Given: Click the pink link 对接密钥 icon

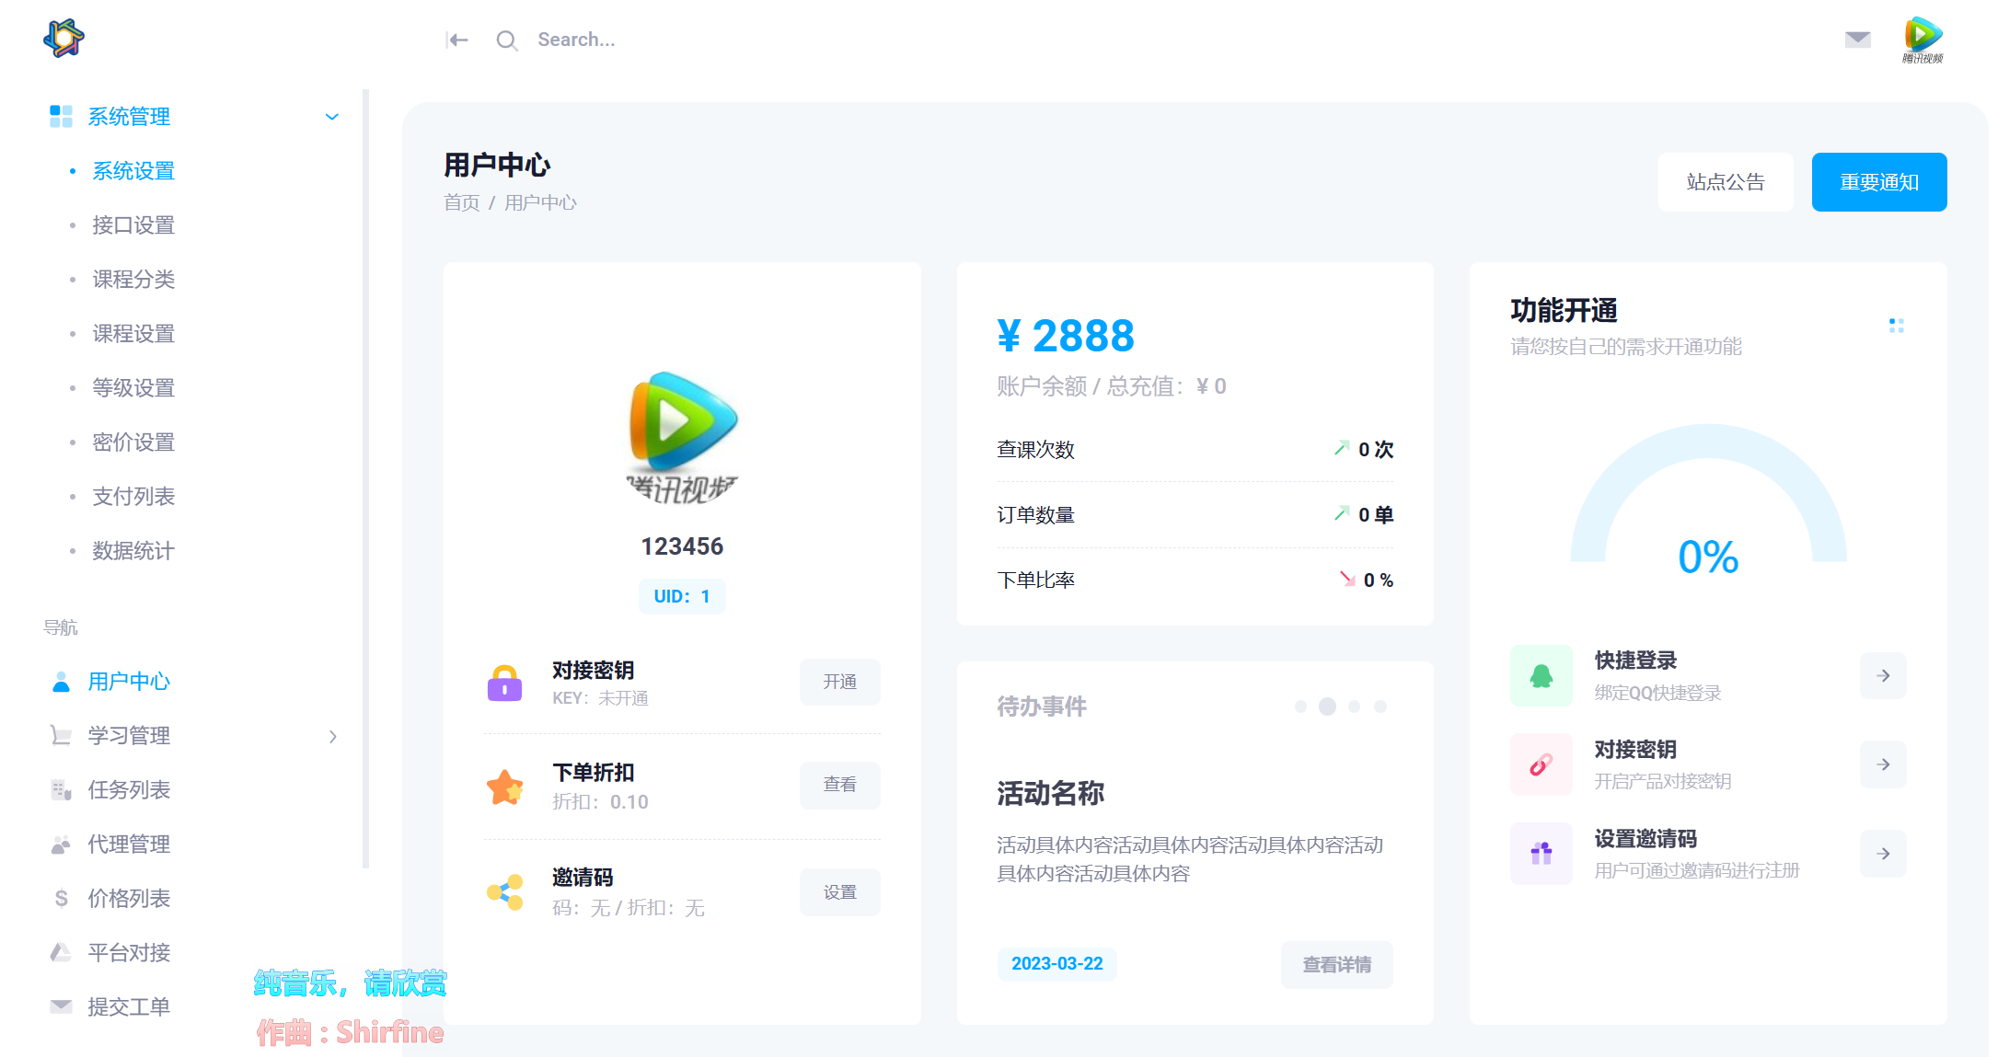Looking at the screenshot, I should 1541,764.
